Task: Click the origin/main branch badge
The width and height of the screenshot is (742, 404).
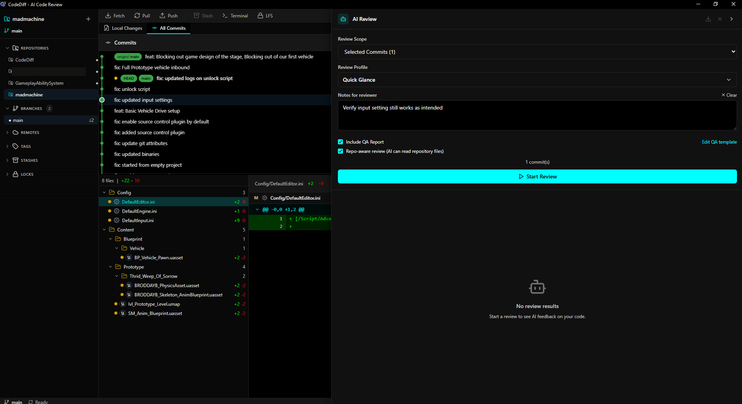Action: 128,56
